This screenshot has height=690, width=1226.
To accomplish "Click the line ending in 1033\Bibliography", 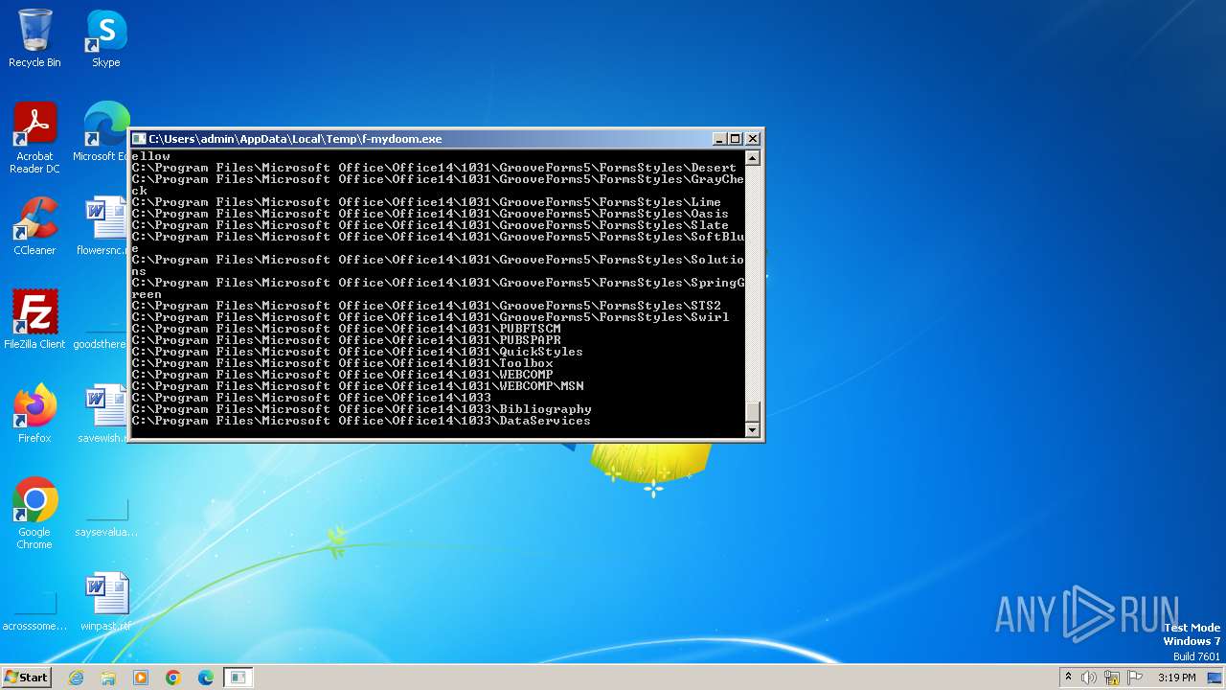I will [x=361, y=409].
